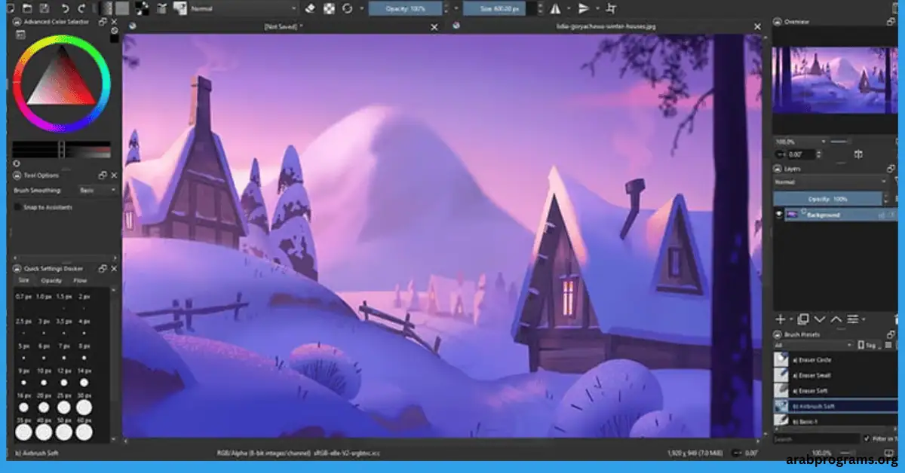This screenshot has height=473, width=905.
Task: Move the layer down
Action: 820,319
